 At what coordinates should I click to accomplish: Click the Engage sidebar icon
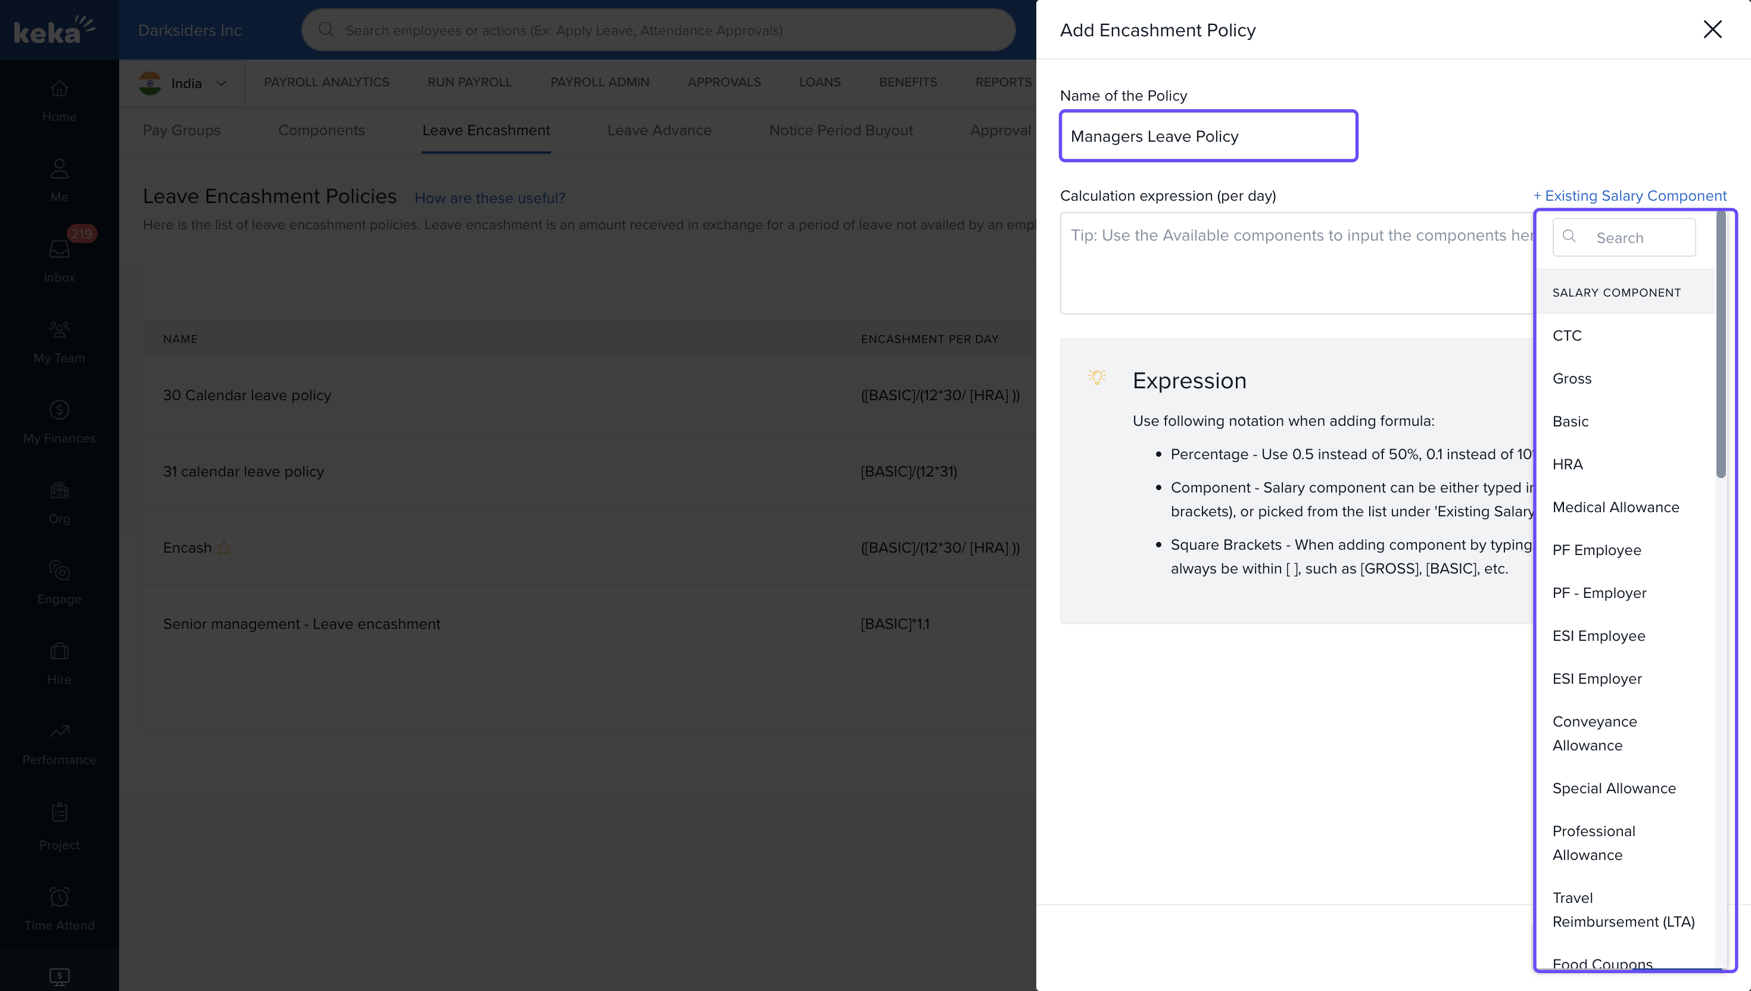tap(59, 571)
